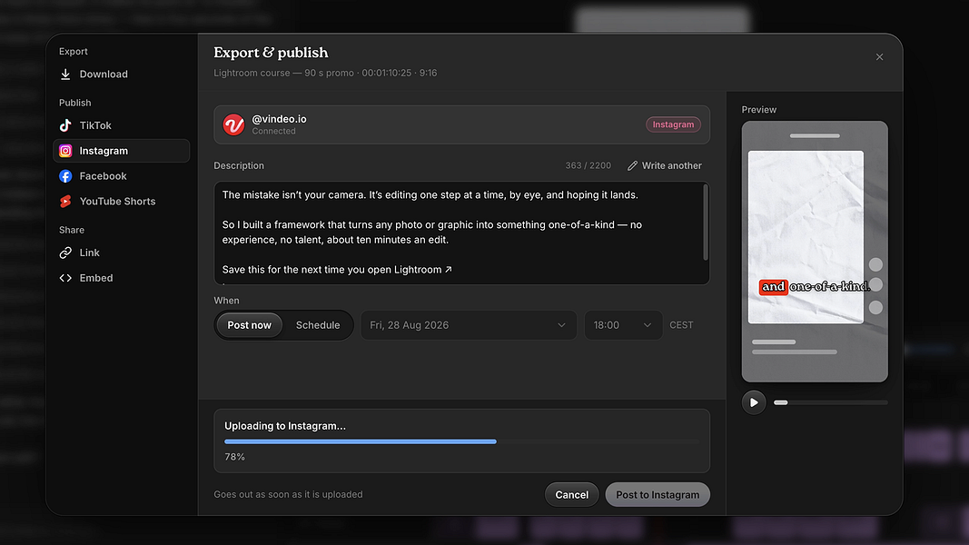Select Facebook in the Publish list

click(x=121, y=176)
